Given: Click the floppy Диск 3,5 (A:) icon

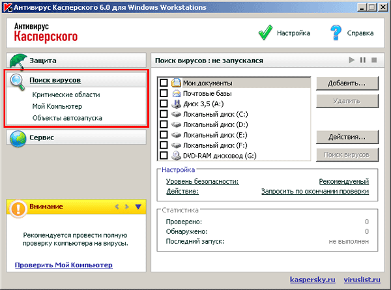Looking at the screenshot, I should point(176,104).
